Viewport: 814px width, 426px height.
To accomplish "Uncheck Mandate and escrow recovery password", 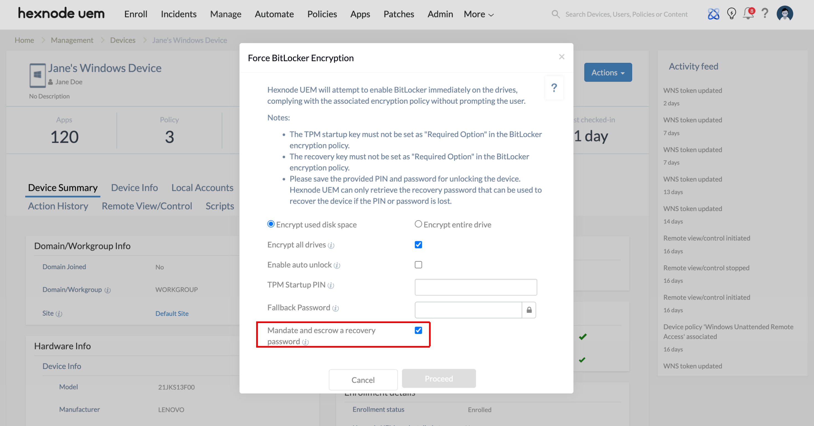I will 418,330.
